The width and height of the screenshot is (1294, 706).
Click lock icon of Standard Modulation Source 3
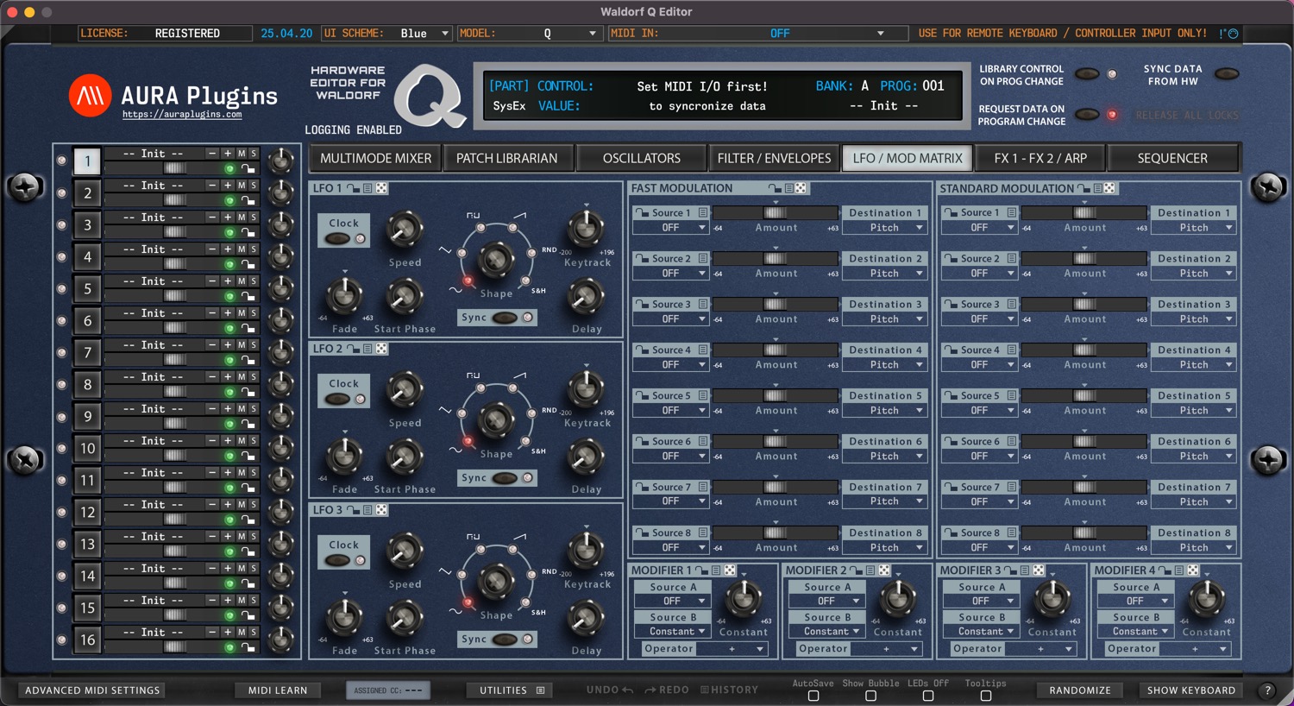[x=952, y=304]
